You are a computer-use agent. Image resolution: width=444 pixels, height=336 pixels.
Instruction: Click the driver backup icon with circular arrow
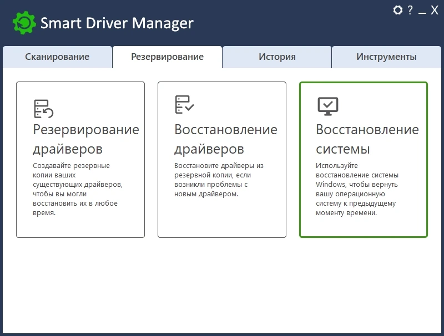click(x=43, y=109)
